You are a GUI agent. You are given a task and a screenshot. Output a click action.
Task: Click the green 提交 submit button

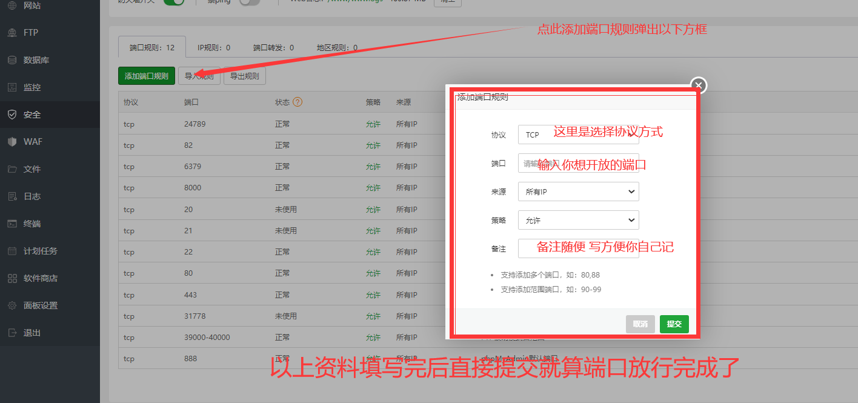tap(674, 324)
